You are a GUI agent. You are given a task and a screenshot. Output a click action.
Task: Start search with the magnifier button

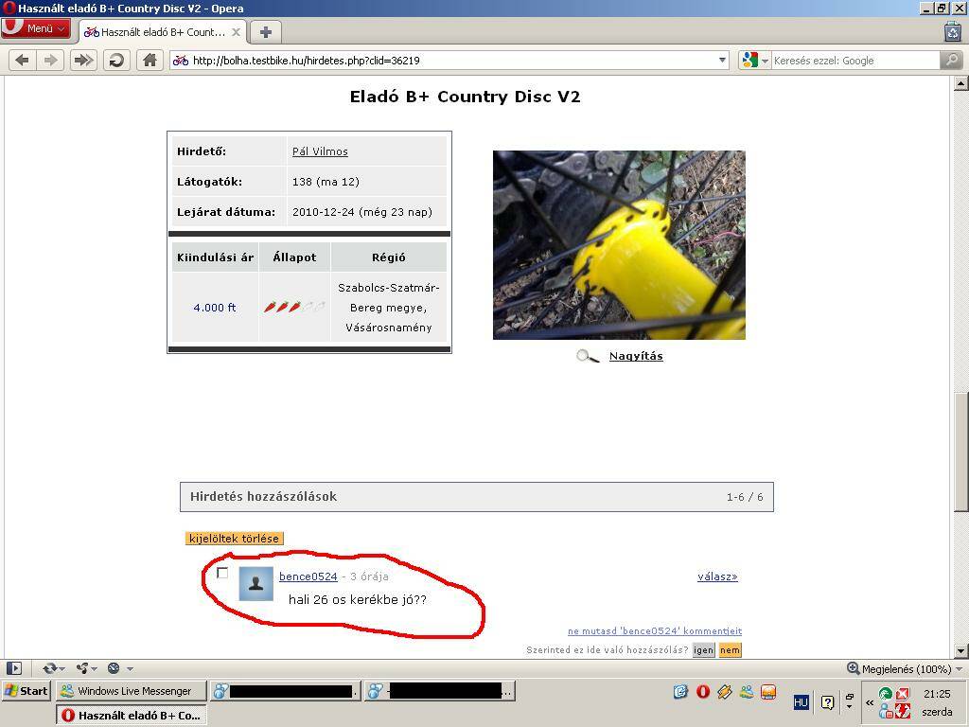point(951,60)
